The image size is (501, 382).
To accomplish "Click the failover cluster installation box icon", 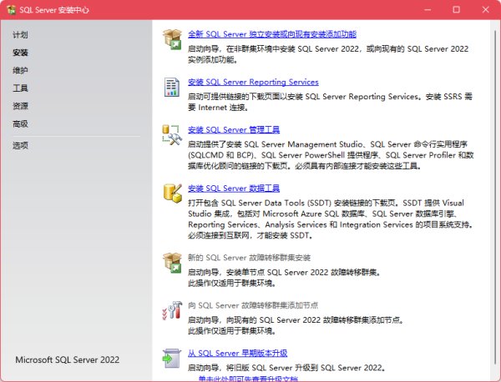I will (172, 263).
